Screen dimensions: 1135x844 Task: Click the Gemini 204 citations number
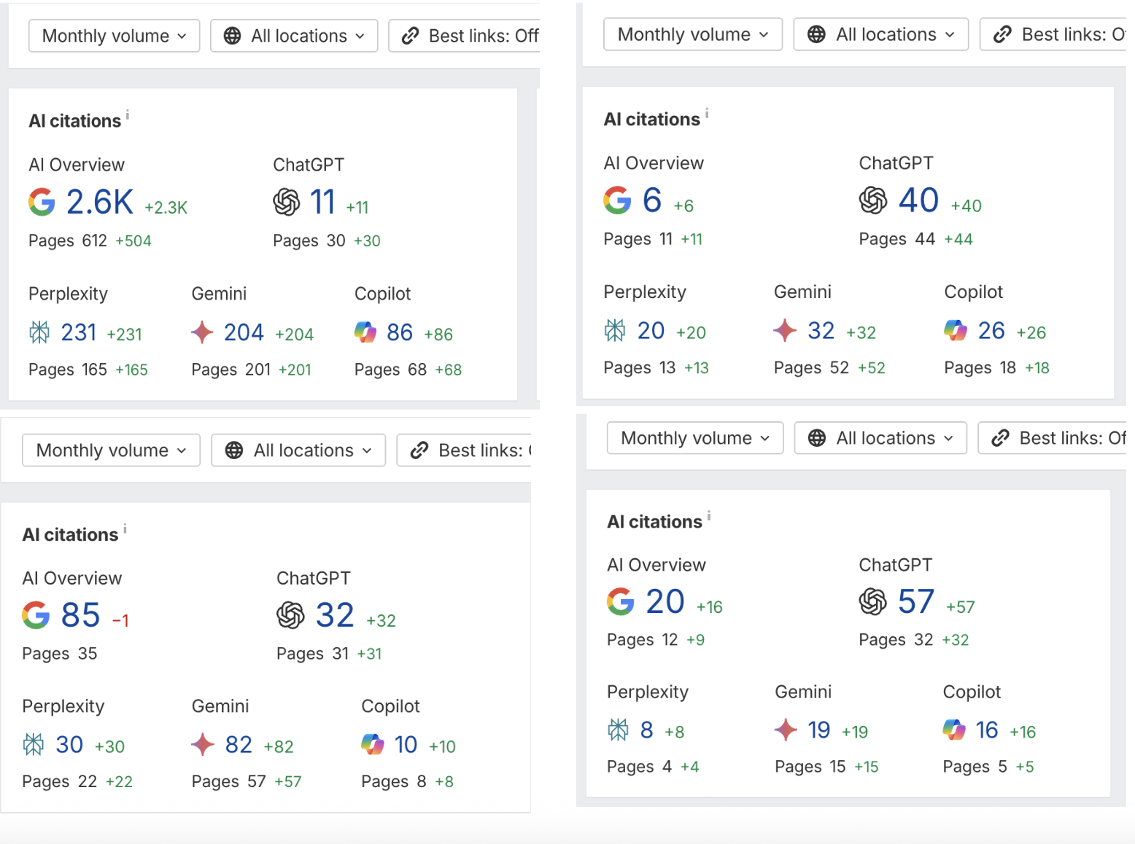[244, 333]
